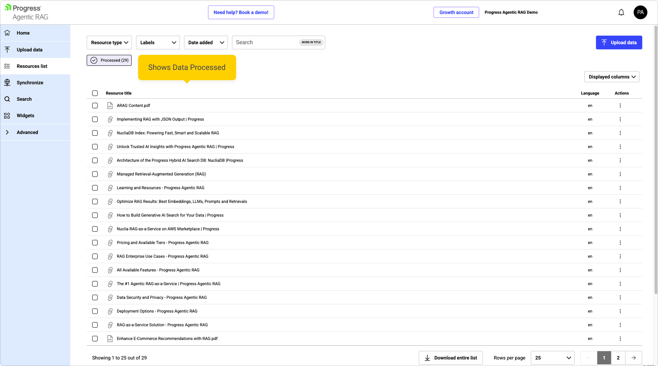Open Synchronize in the sidebar
Screen dimensions: 658x366
[x=30, y=83]
